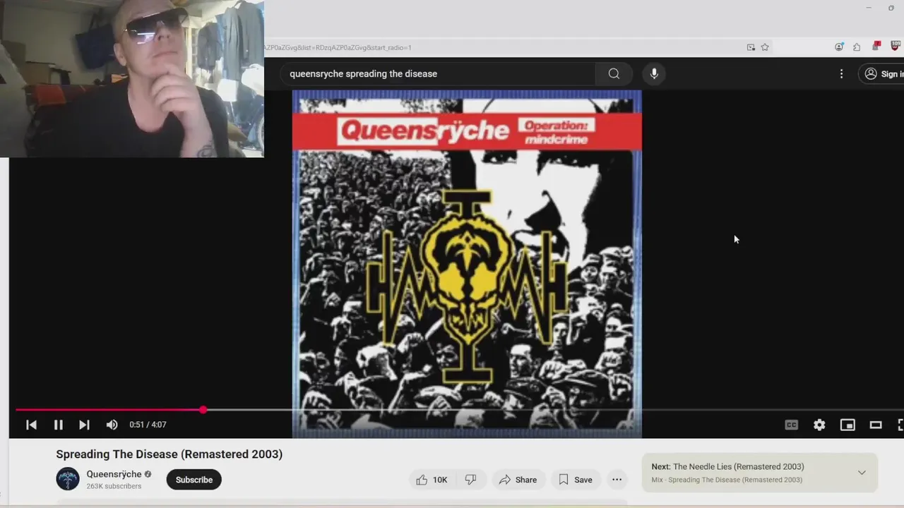Click Next: The Needle Lies text
904x508 pixels.
(727, 466)
